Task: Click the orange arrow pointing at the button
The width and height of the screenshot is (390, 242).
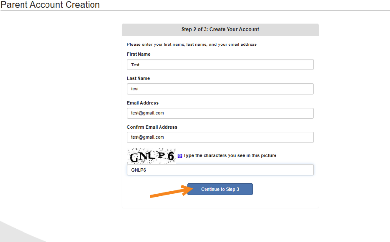Action: coord(172,191)
